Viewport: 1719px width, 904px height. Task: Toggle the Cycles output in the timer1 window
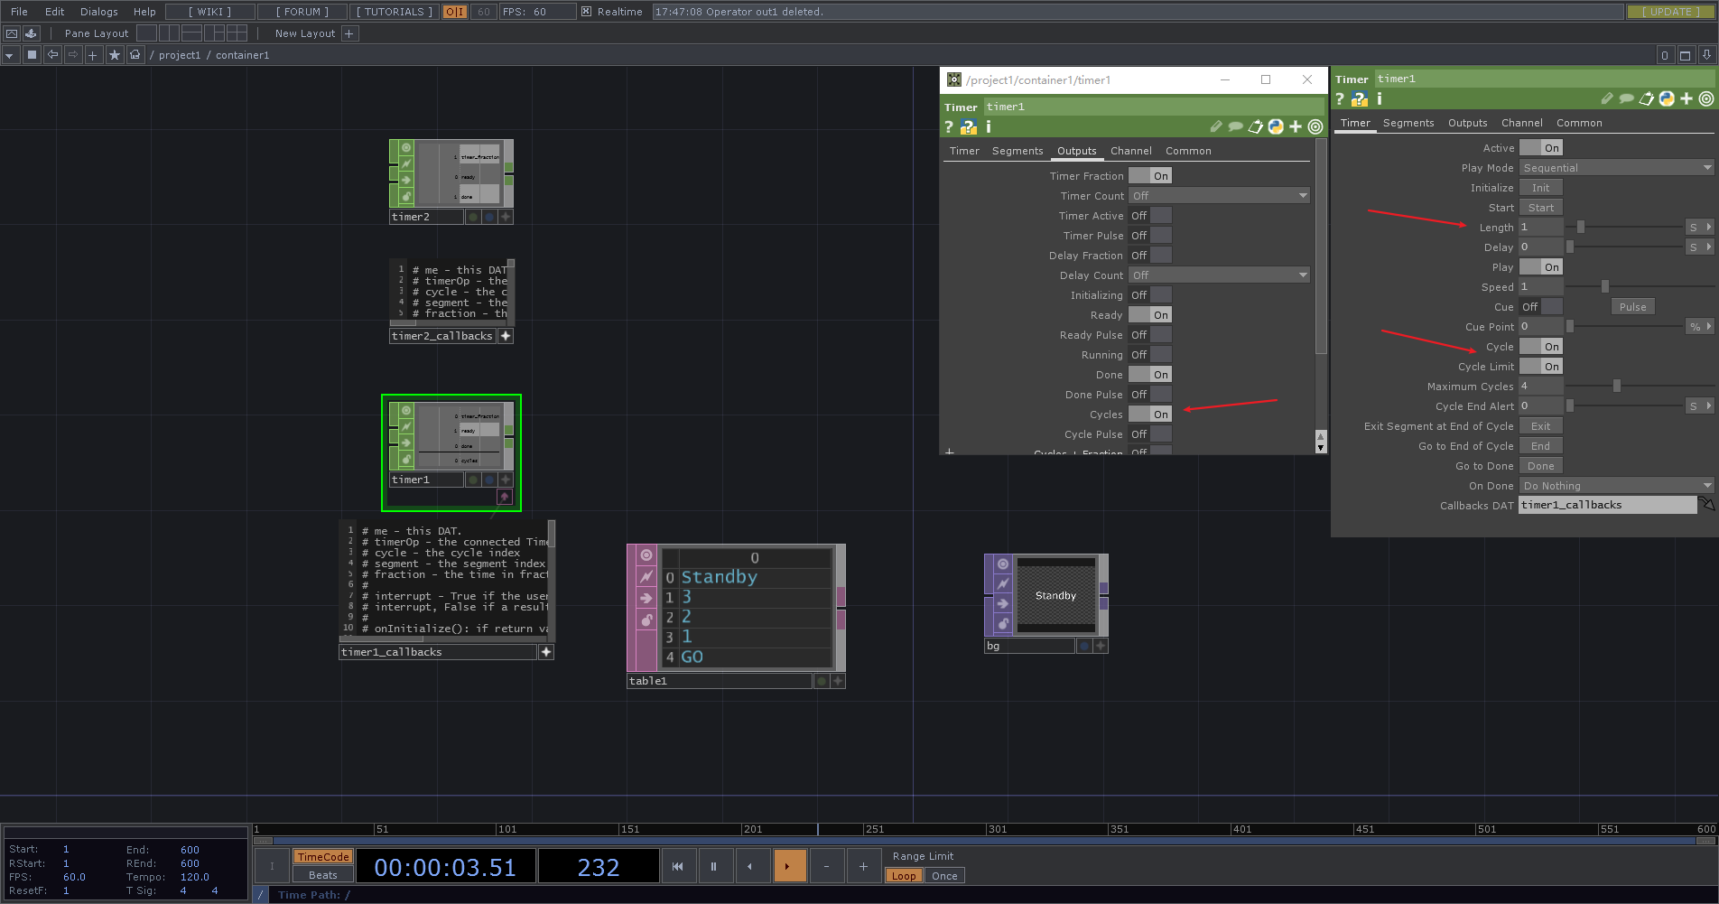point(1149,414)
